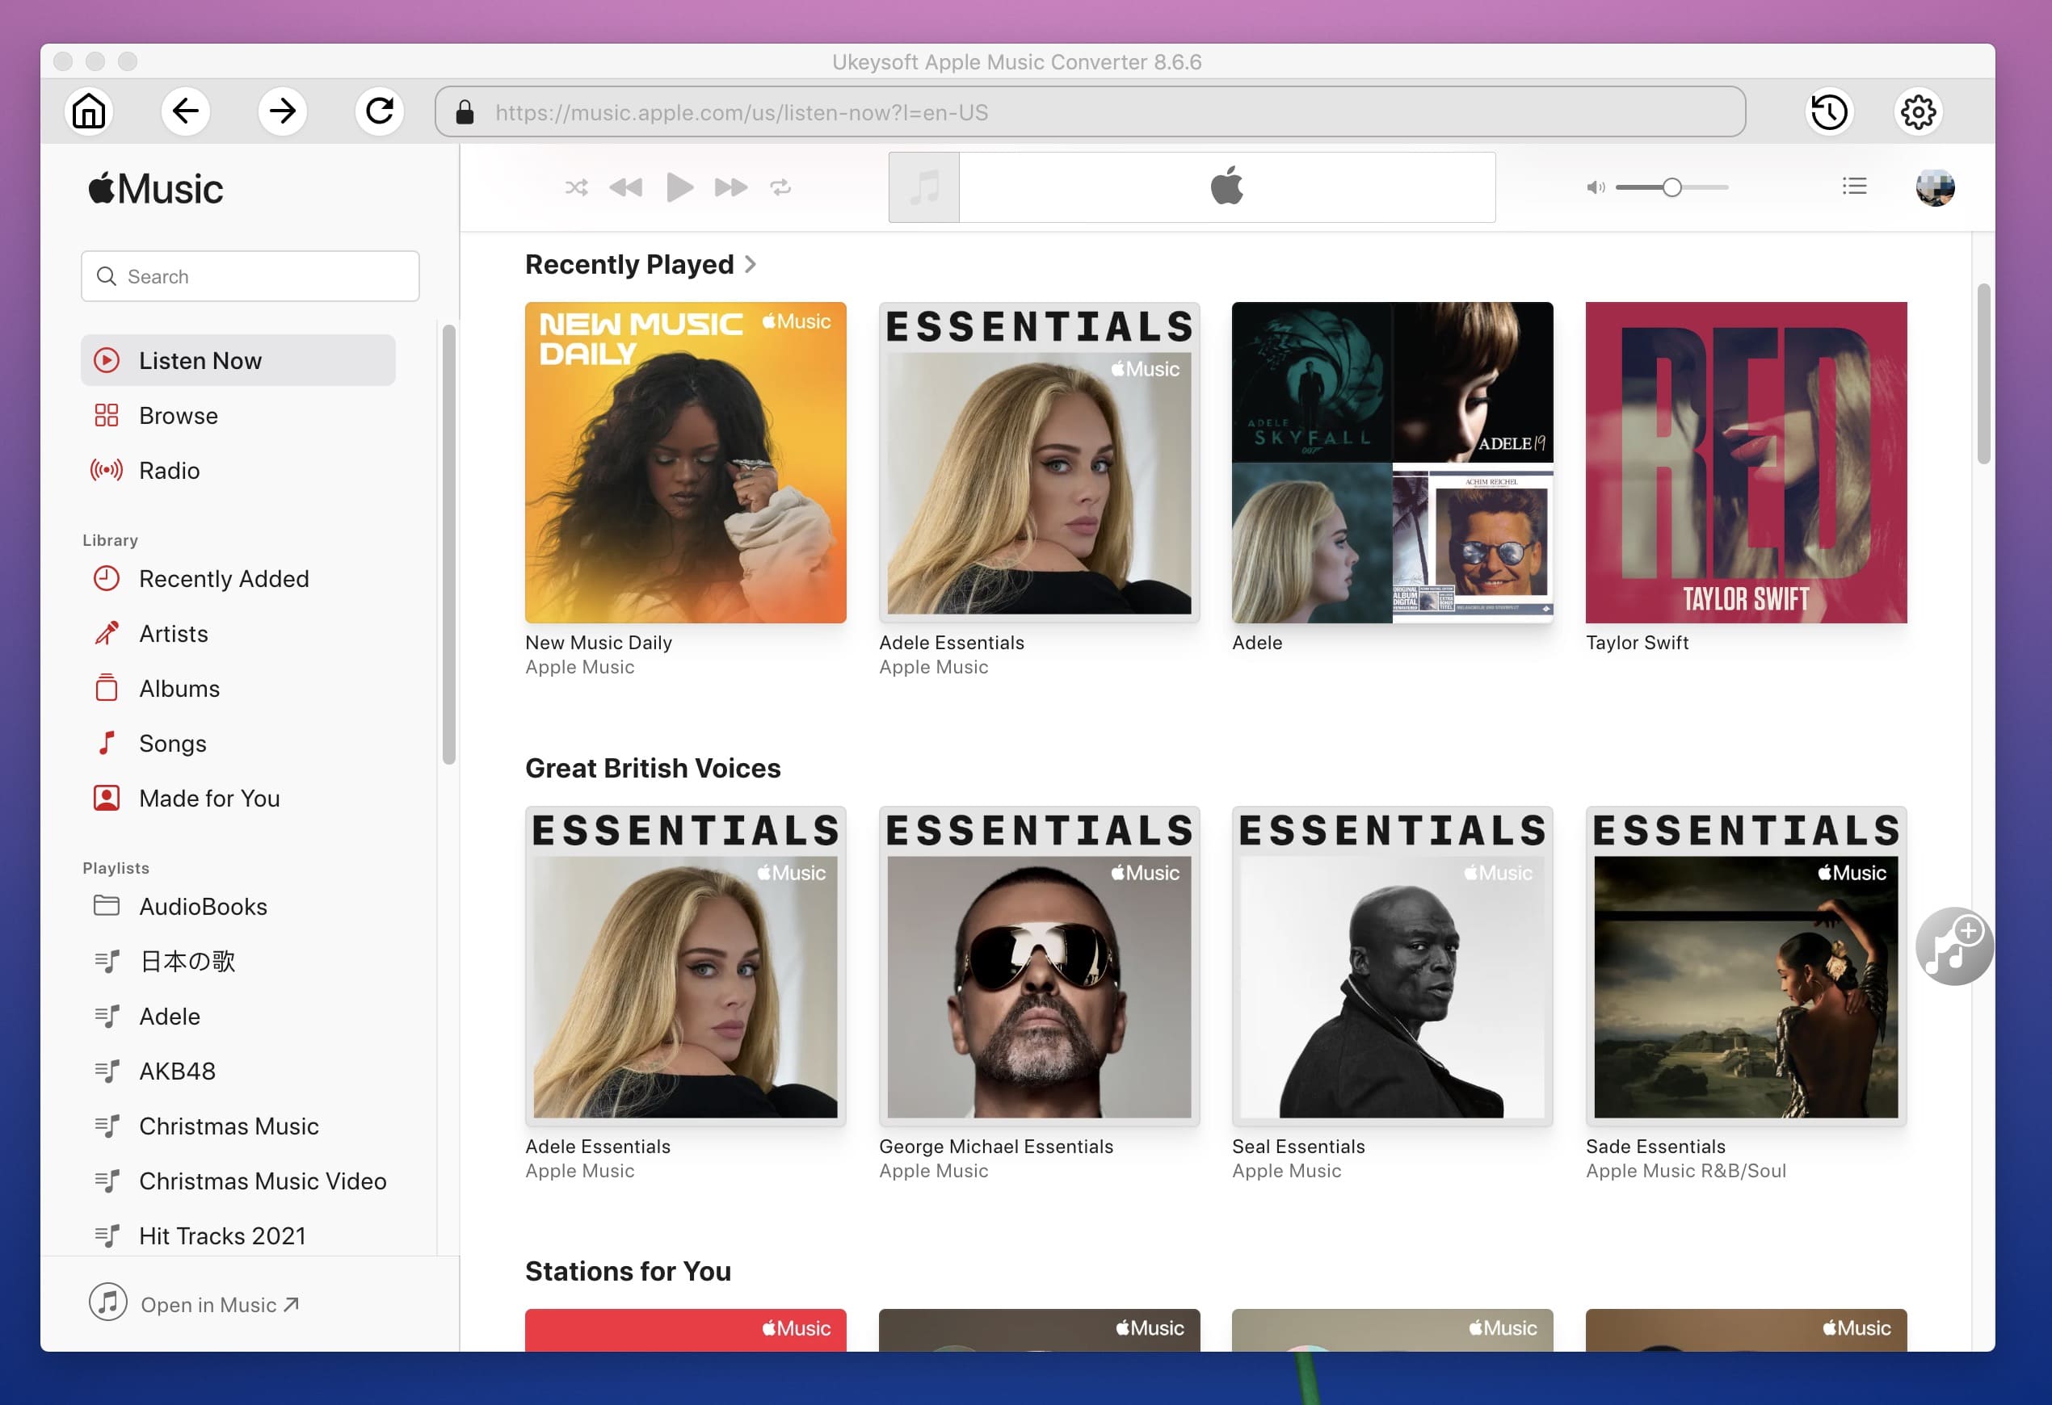Expand the Recently Played section
Screen dimensions: 2052x1405
[753, 263]
